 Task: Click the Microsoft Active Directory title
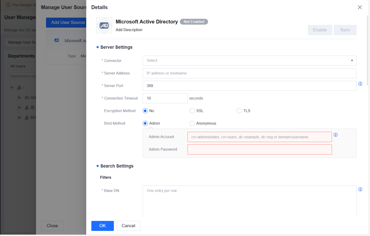click(x=147, y=22)
